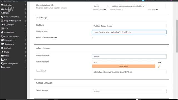Click the Admin Email field
This screenshot has width=178, height=100.
(129, 72)
